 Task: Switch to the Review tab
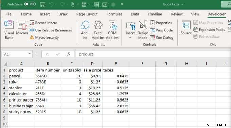coord(177,14)
